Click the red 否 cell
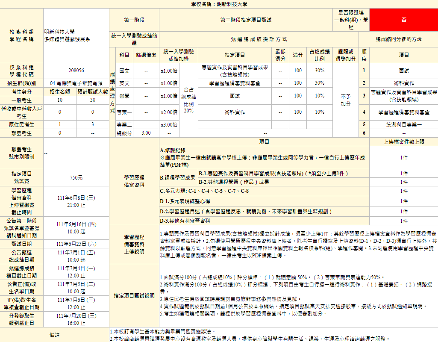Viewport: 438px width, 342px height. pos(404,20)
